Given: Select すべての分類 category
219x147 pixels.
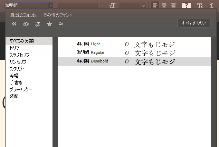Looking at the screenshot, I should (29, 41).
